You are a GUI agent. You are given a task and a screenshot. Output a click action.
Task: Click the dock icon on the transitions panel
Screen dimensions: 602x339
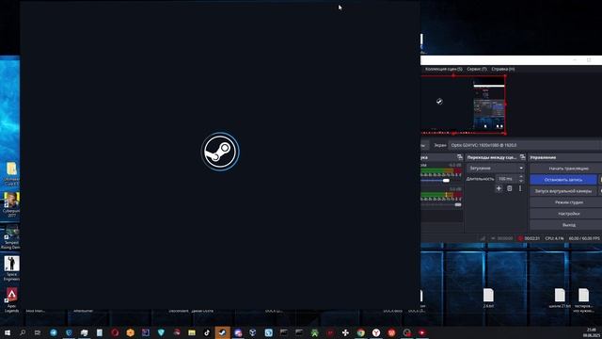[523, 157]
